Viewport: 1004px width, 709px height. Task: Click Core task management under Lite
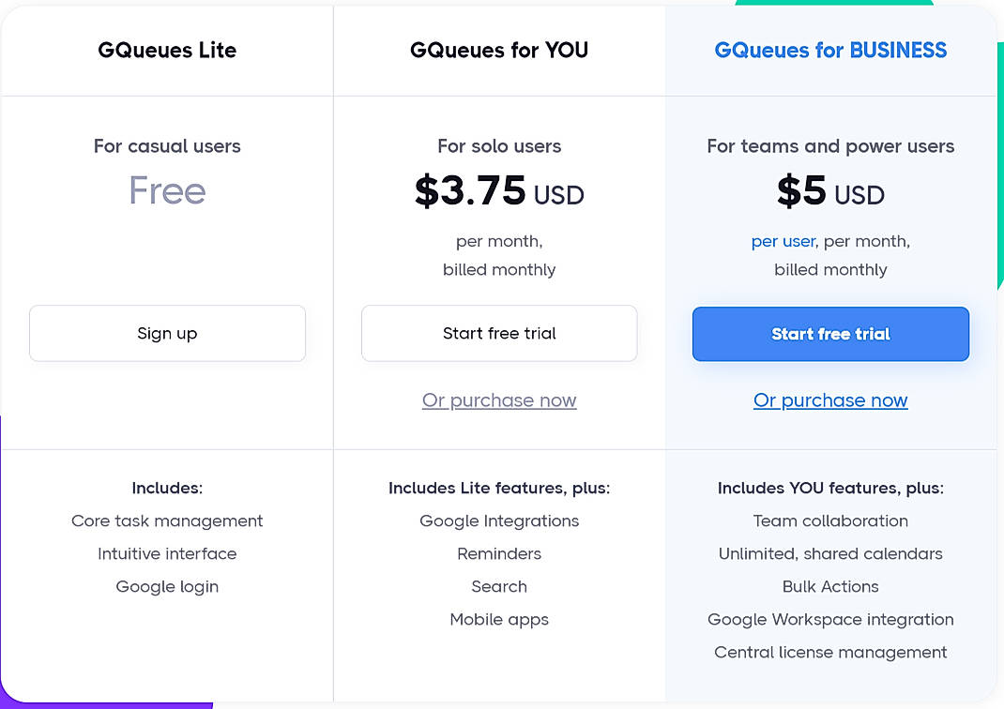[167, 520]
